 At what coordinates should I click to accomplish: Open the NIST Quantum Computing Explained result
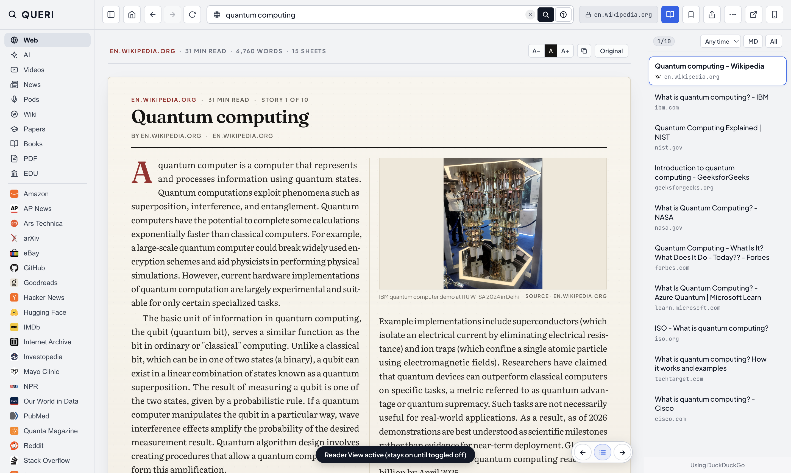[x=717, y=137]
